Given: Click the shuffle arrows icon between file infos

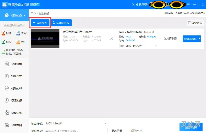Looking at the screenshot, I should (x=112, y=39).
